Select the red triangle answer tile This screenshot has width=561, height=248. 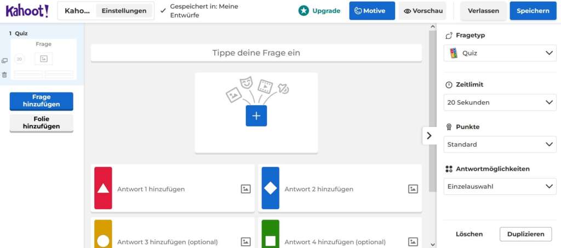point(103,188)
